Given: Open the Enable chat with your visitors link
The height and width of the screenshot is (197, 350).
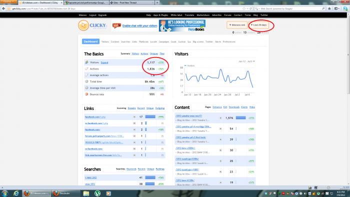Looking at the screenshot, I should click(x=139, y=26).
